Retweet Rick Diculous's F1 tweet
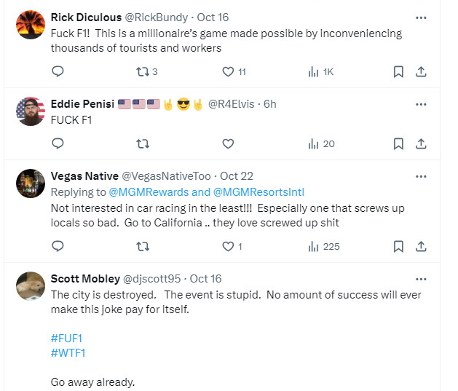The width and height of the screenshot is (458, 391). (142, 71)
